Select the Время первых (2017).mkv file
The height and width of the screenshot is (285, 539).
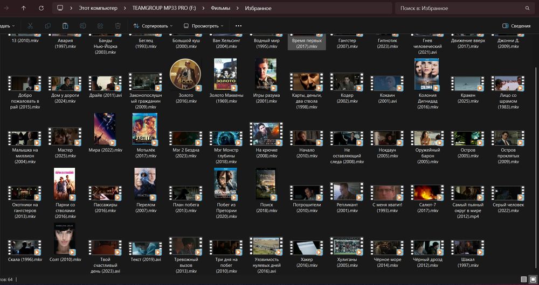point(307,42)
